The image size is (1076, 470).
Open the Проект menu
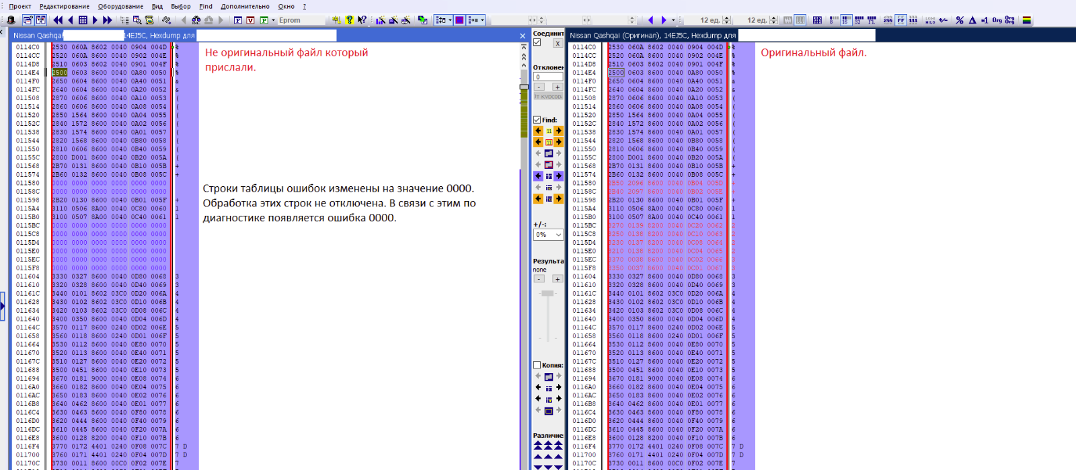(20, 6)
